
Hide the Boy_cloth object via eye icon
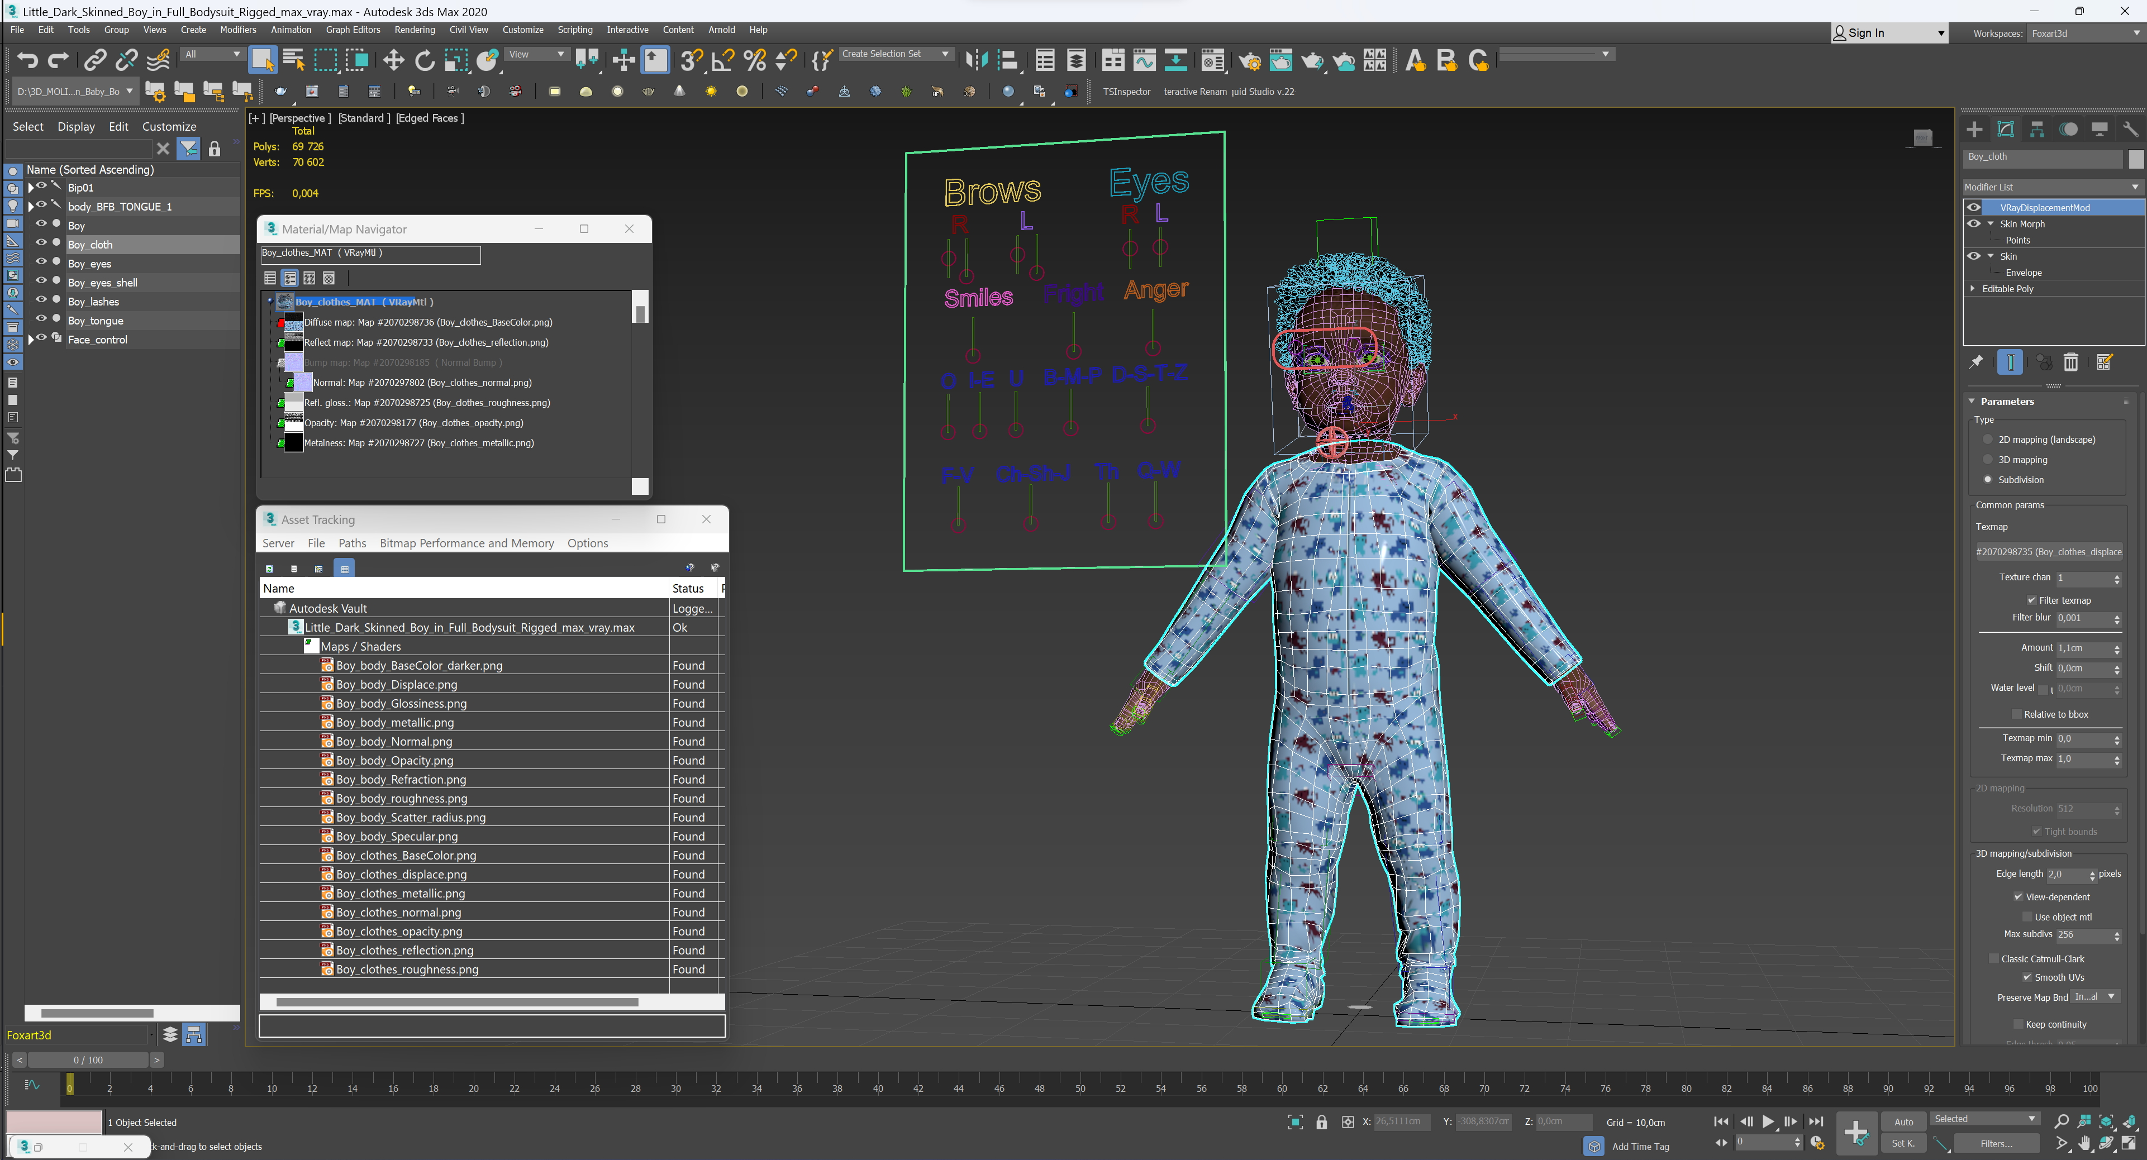[x=41, y=242]
